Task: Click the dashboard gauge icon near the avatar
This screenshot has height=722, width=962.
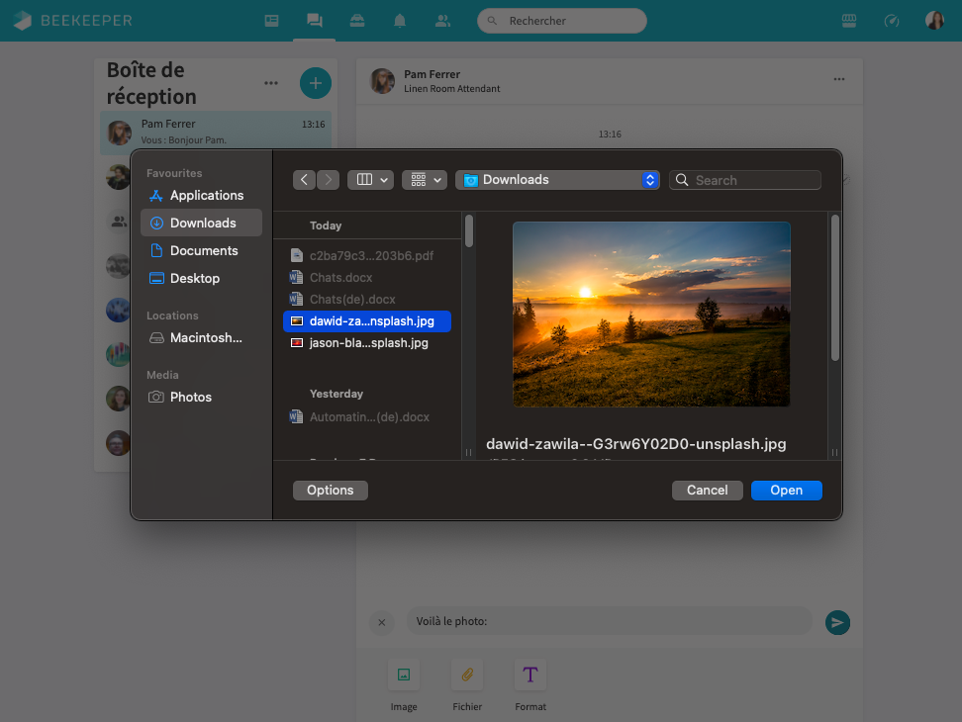Action: pyautogui.click(x=892, y=20)
